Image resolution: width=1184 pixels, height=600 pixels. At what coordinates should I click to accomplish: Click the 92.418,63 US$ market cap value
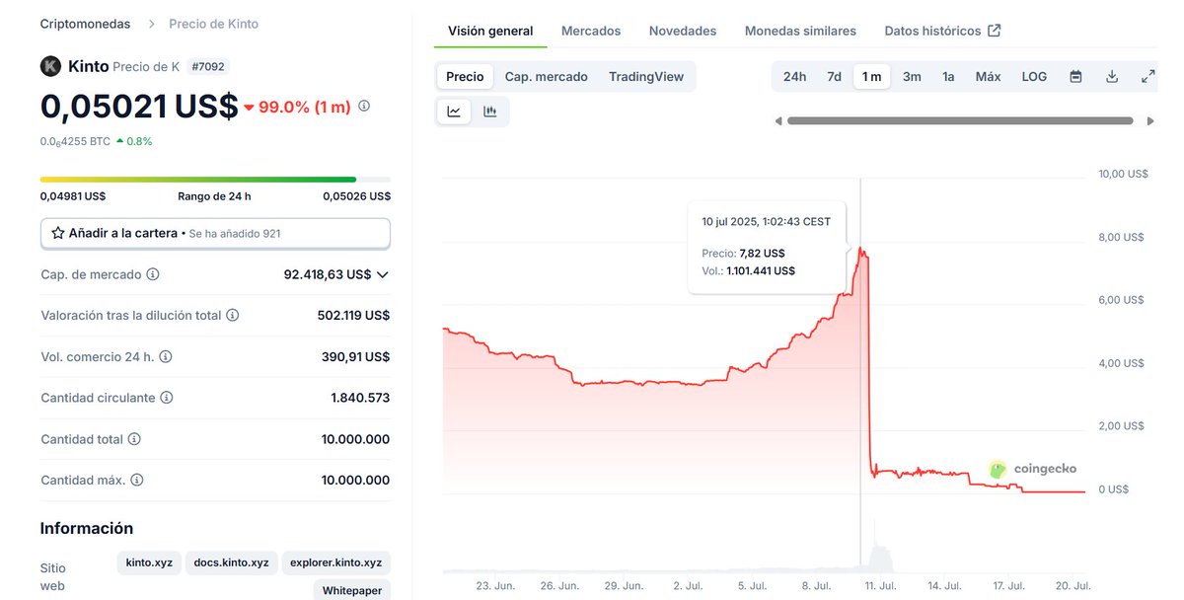(x=328, y=274)
